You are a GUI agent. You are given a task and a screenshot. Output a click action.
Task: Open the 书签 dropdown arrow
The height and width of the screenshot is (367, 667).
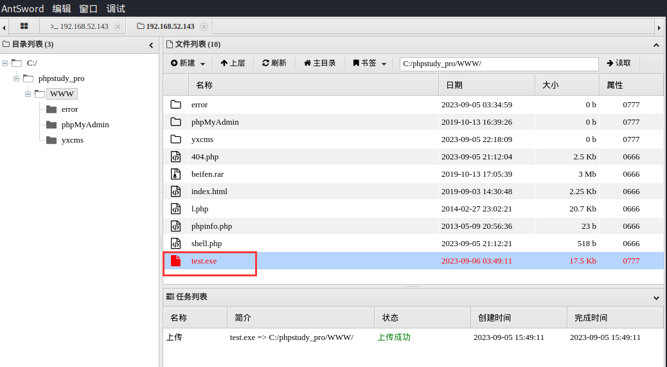coord(384,64)
